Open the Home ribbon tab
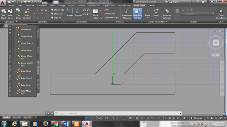Screen dimensions: 227x127 click(11, 6)
